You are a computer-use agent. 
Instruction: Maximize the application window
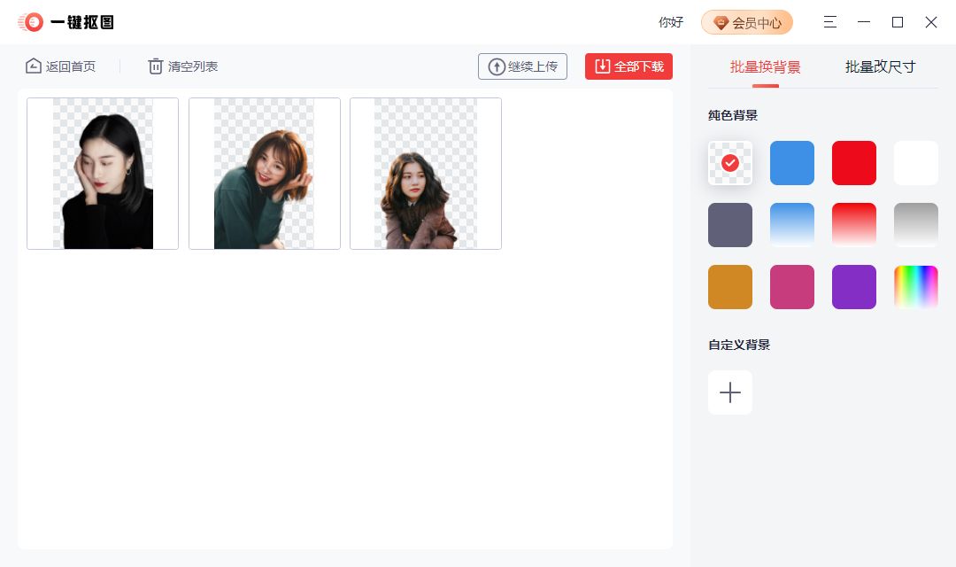click(898, 22)
